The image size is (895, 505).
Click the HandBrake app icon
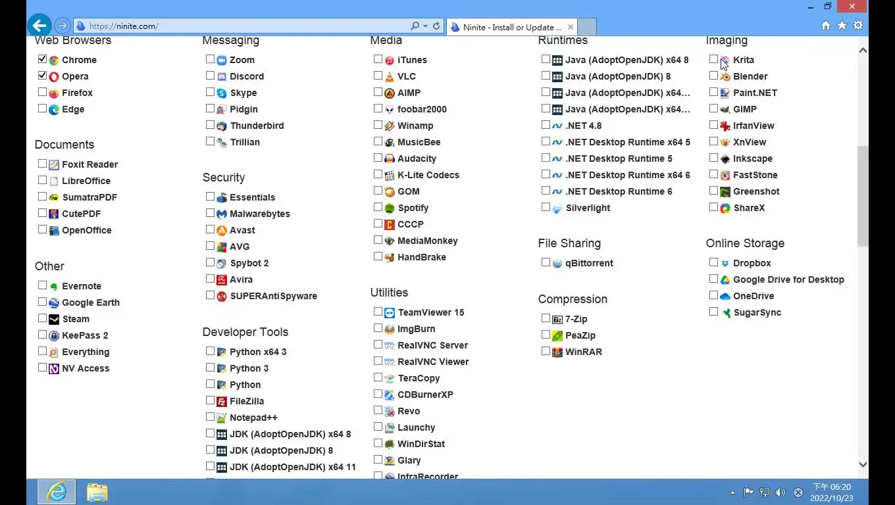390,257
